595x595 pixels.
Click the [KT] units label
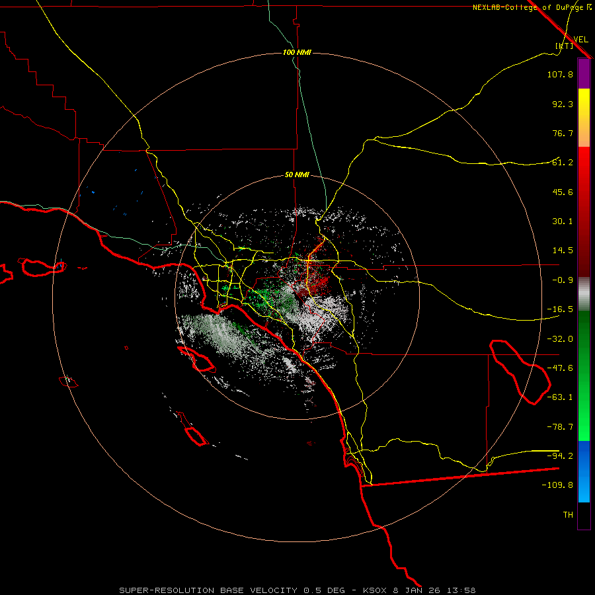(x=565, y=46)
